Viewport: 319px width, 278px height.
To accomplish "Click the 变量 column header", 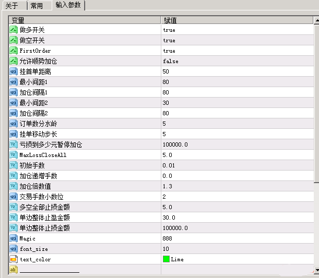I will pyautogui.click(x=85, y=20).
